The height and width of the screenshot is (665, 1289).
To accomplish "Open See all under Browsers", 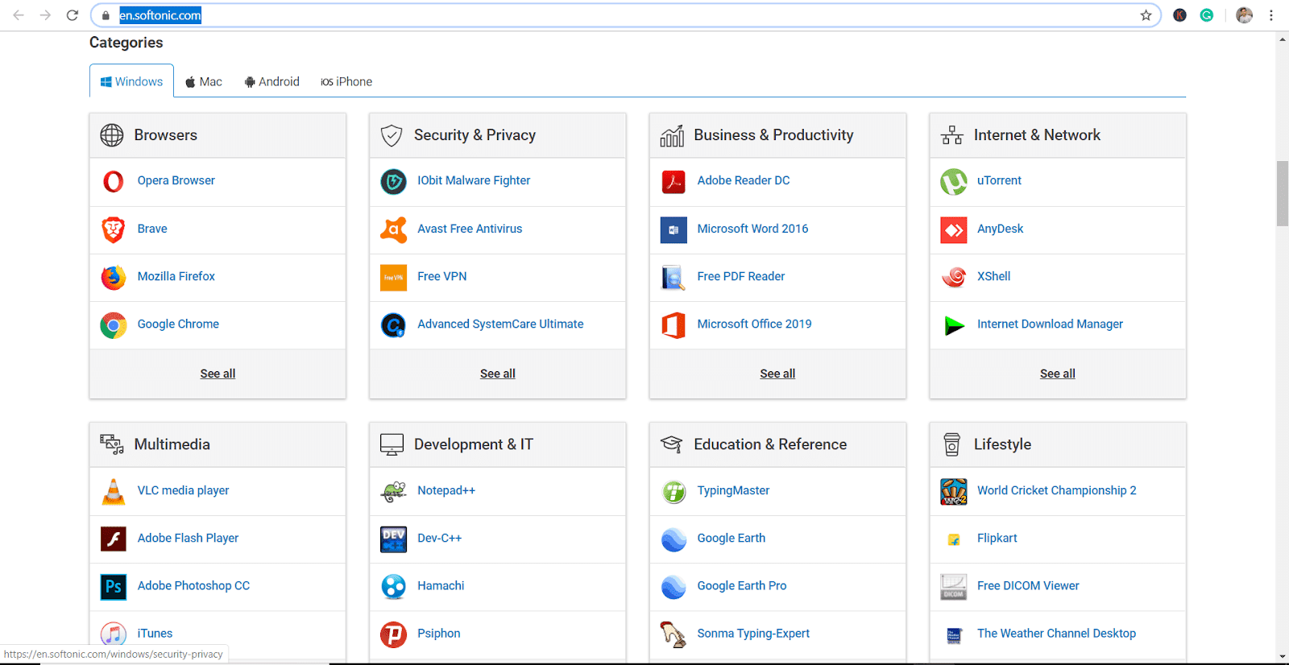I will [218, 374].
